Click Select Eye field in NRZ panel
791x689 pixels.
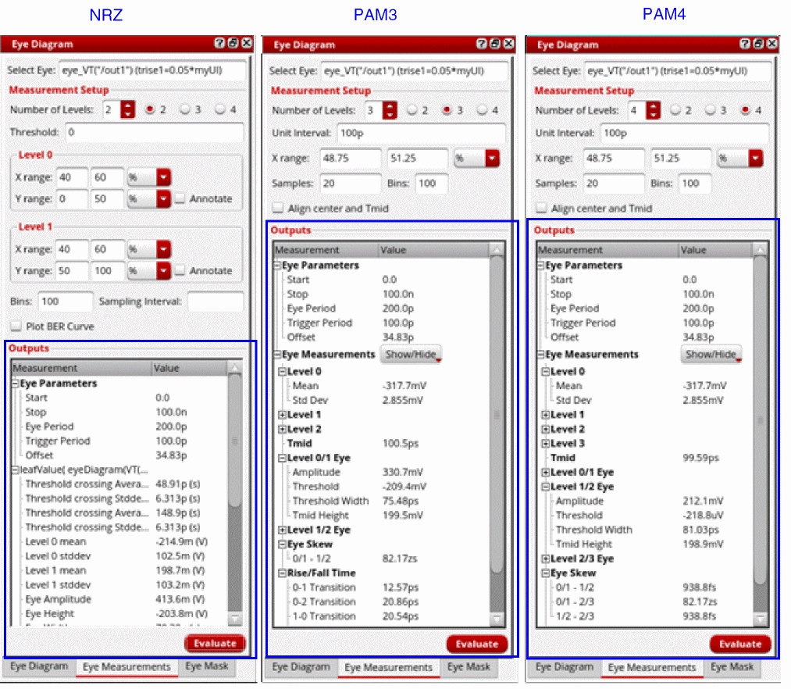[x=153, y=70]
